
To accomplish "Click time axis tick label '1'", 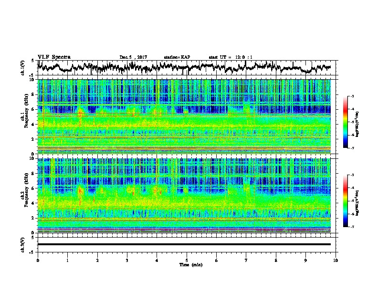I will (67, 261).
